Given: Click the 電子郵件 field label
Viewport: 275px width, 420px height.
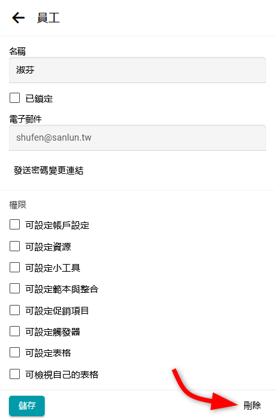Looking at the screenshot, I should pyautogui.click(x=26, y=119).
